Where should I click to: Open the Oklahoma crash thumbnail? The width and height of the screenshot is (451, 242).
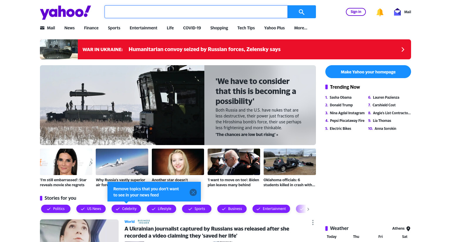290,162
